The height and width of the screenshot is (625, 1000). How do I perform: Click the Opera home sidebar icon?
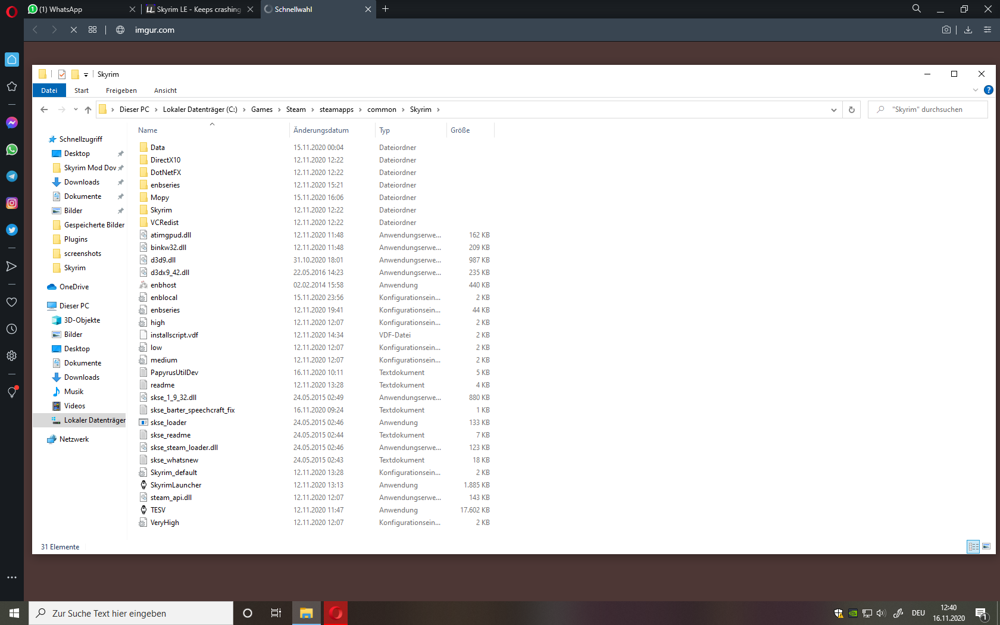click(x=12, y=60)
